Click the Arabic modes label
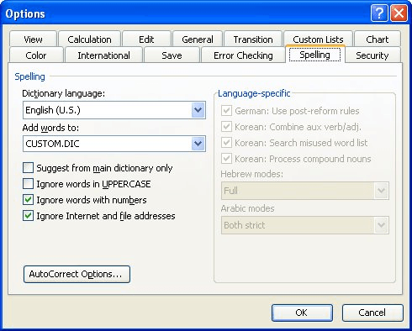The image size is (412, 331). (x=248, y=208)
